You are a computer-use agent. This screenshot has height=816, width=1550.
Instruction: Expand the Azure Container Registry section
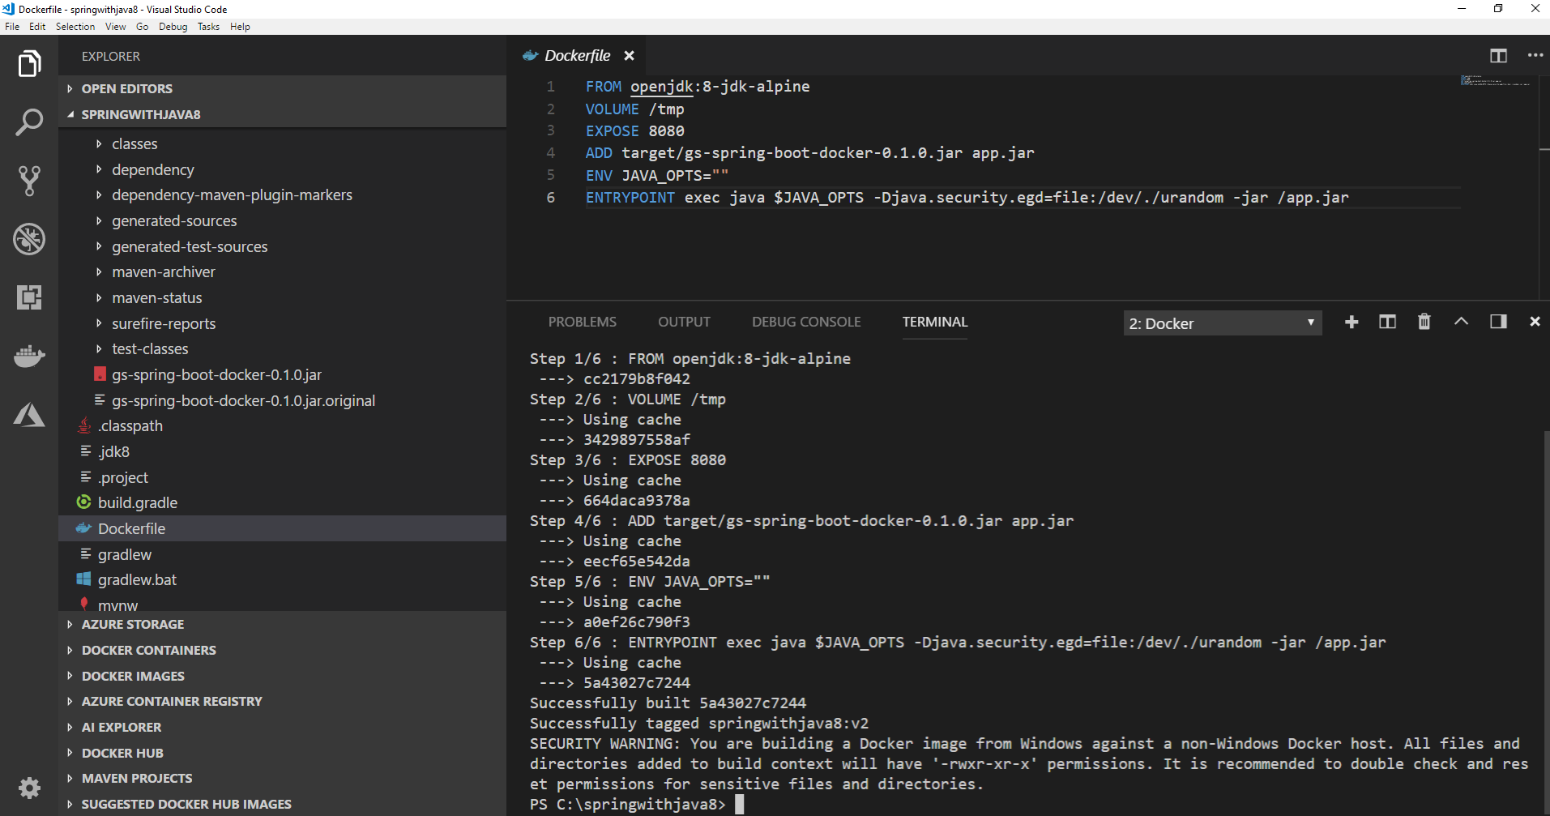click(x=282, y=701)
